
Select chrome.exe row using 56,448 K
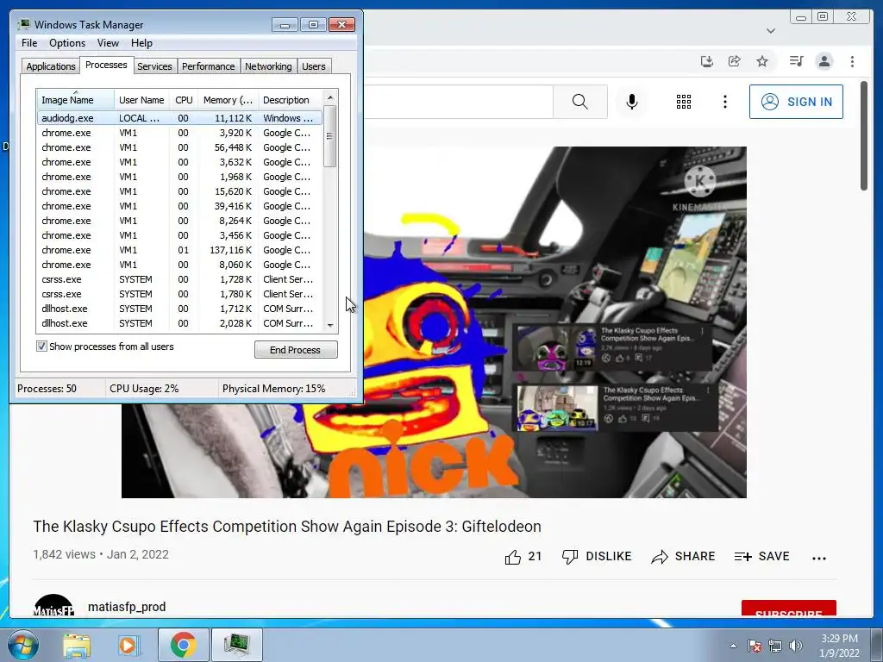click(179, 147)
